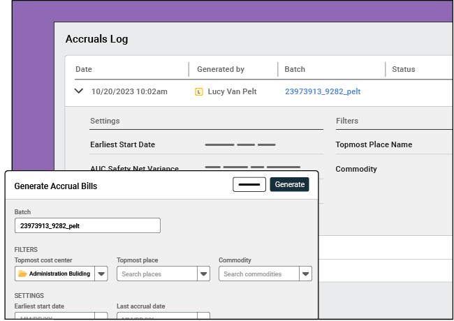Click the Search commodities field
This screenshot has width=454, height=321.
259,274
